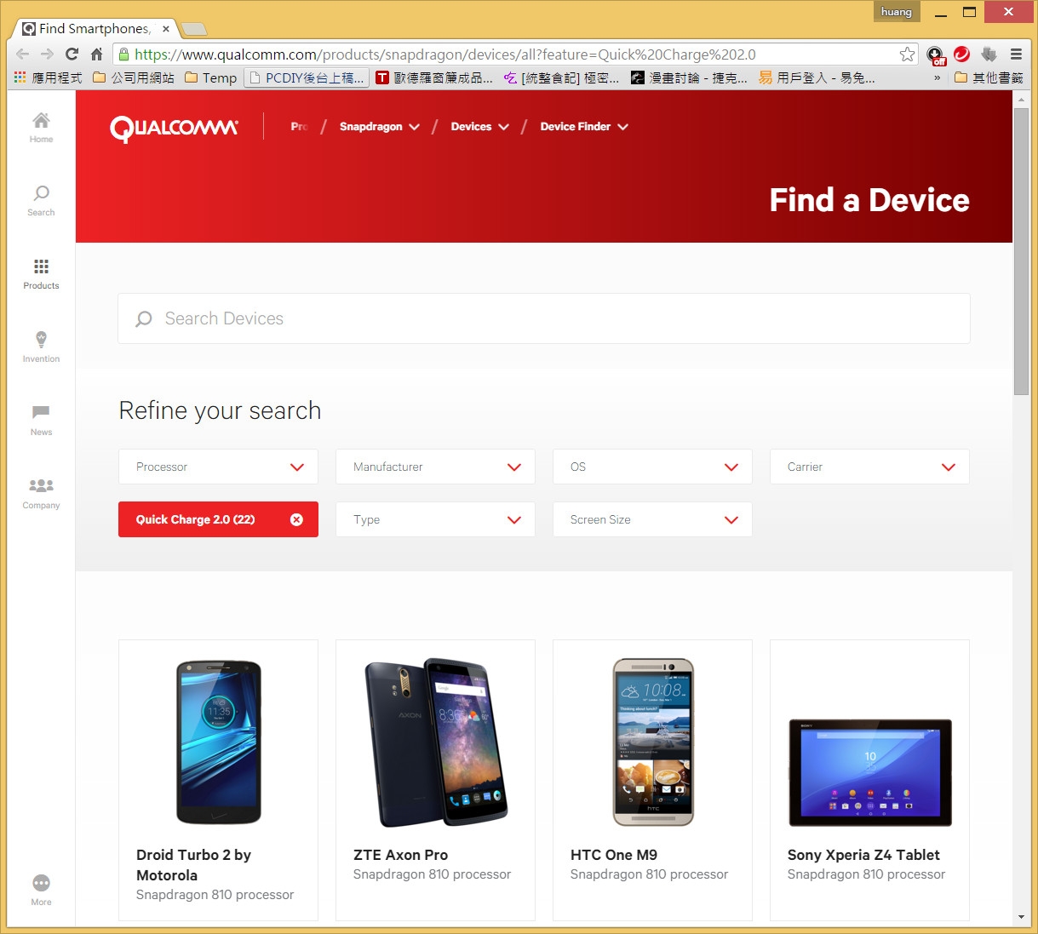Screen dimensions: 1038x934
Task: Bookmark this page with the star
Action: coord(908,54)
